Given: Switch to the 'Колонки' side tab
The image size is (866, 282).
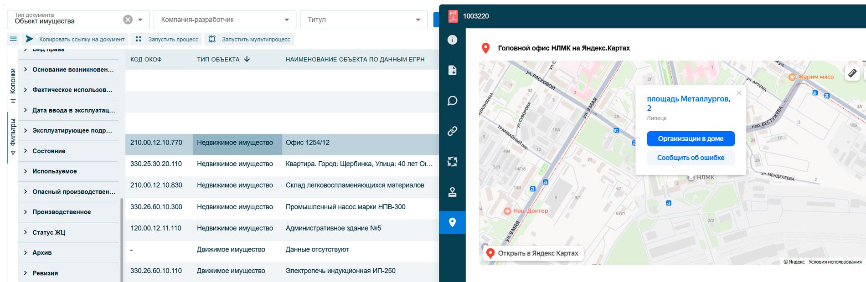Looking at the screenshot, I should click(x=13, y=85).
